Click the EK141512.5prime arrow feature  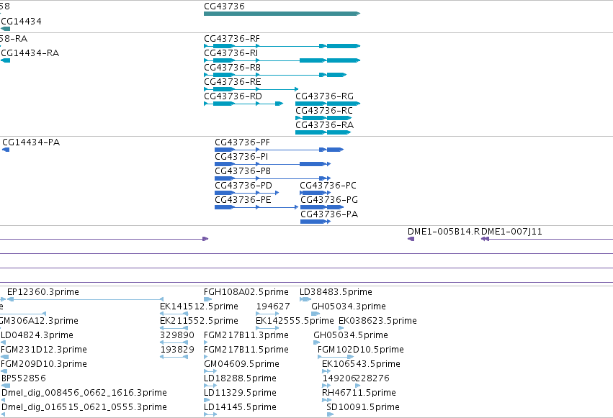174,314
